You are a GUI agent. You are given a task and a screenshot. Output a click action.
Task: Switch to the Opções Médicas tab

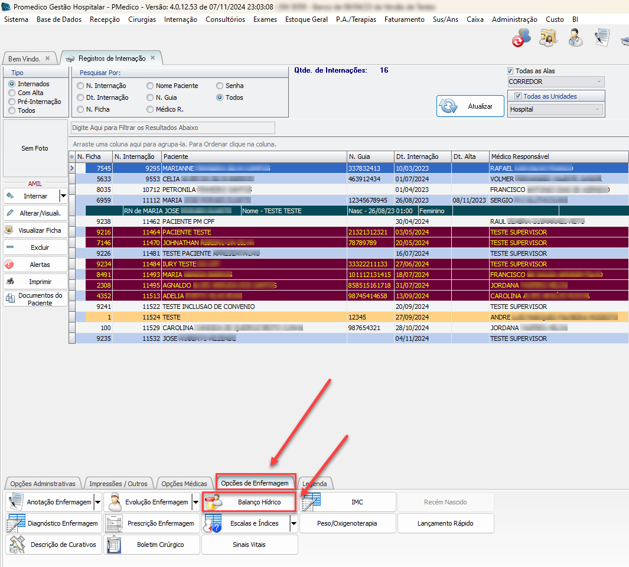[x=184, y=483]
